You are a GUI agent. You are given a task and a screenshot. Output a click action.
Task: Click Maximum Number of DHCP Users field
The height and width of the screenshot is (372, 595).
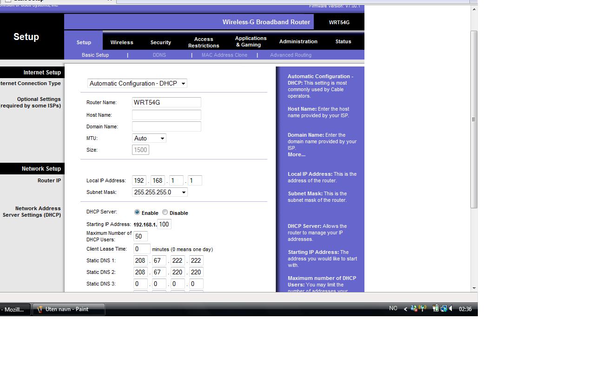[x=141, y=236]
